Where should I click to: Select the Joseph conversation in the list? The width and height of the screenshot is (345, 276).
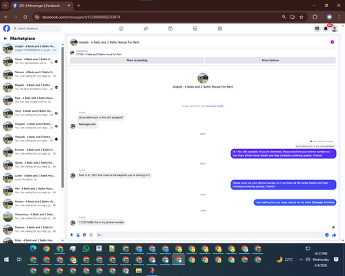(x=30, y=48)
